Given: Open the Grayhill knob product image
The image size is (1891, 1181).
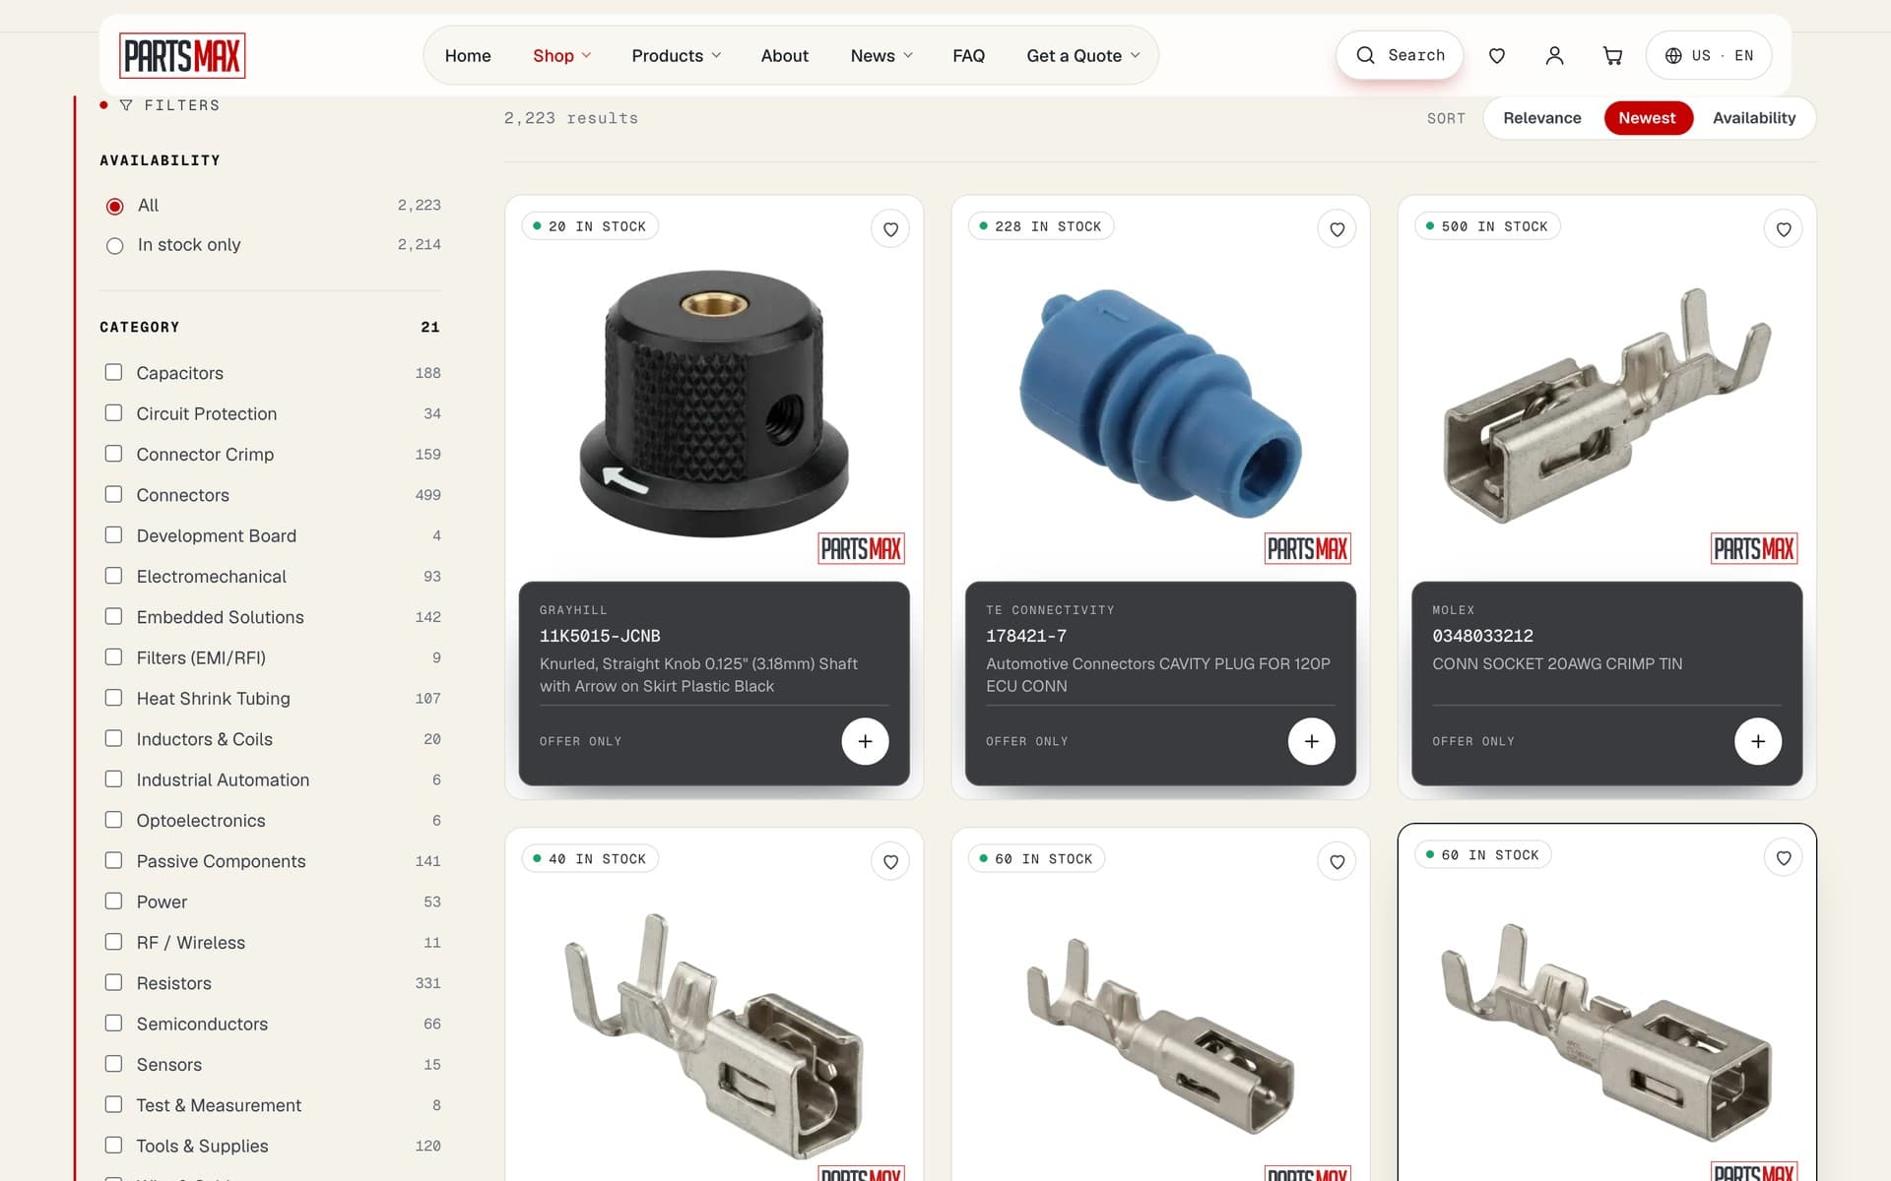Looking at the screenshot, I should point(714,404).
